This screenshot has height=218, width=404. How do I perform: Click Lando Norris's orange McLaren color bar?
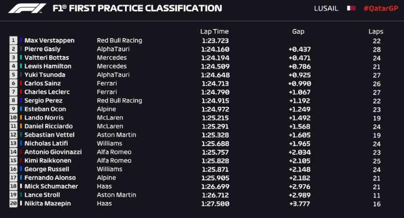tap(21, 118)
